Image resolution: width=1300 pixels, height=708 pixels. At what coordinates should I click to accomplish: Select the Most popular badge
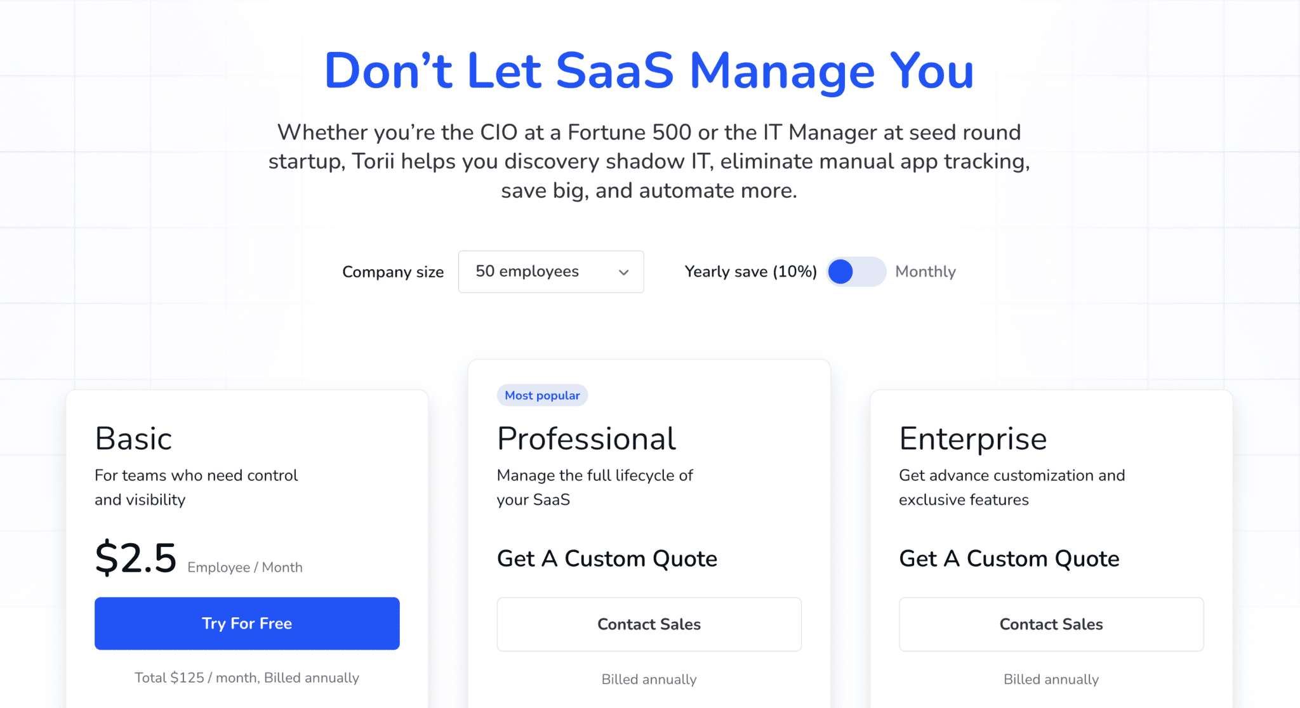pos(542,395)
